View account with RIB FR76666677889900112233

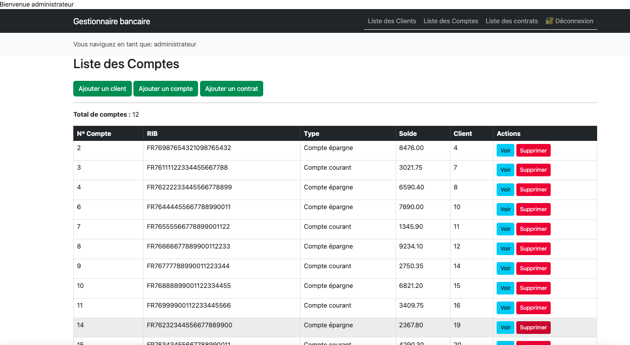tap(505, 249)
